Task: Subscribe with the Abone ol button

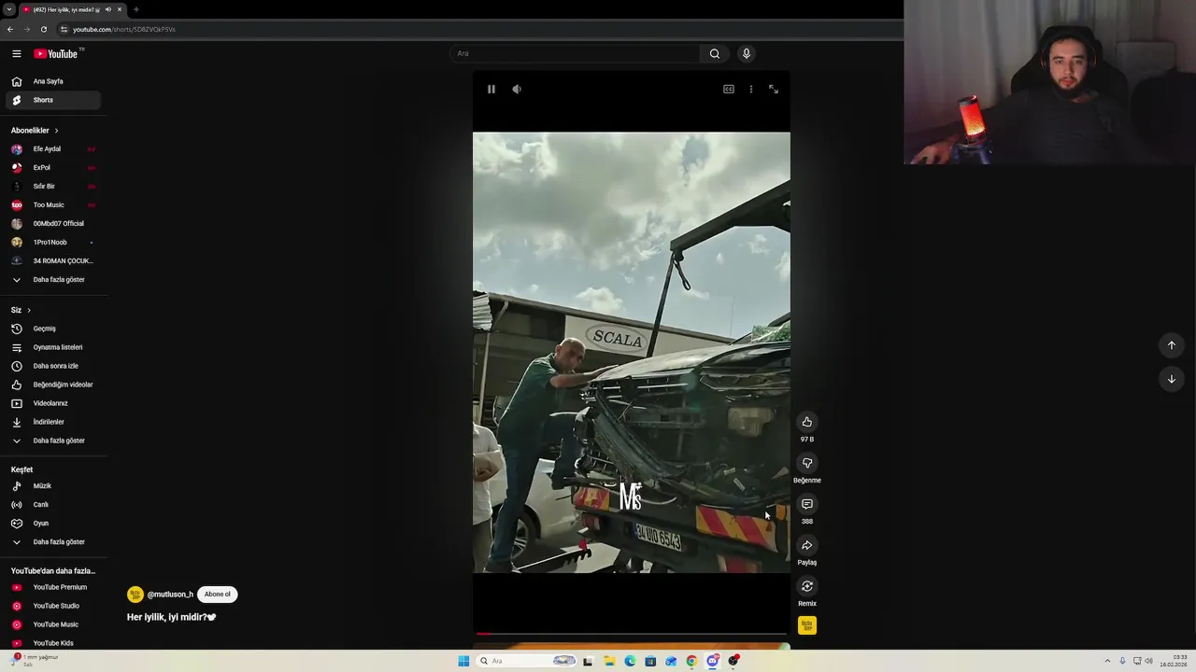Action: coord(218,595)
